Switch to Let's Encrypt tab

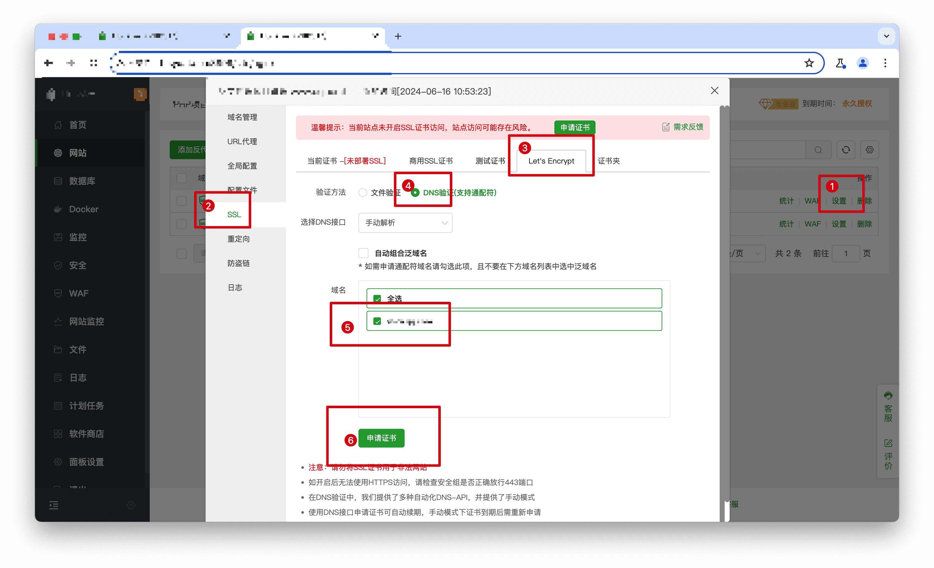click(x=551, y=161)
